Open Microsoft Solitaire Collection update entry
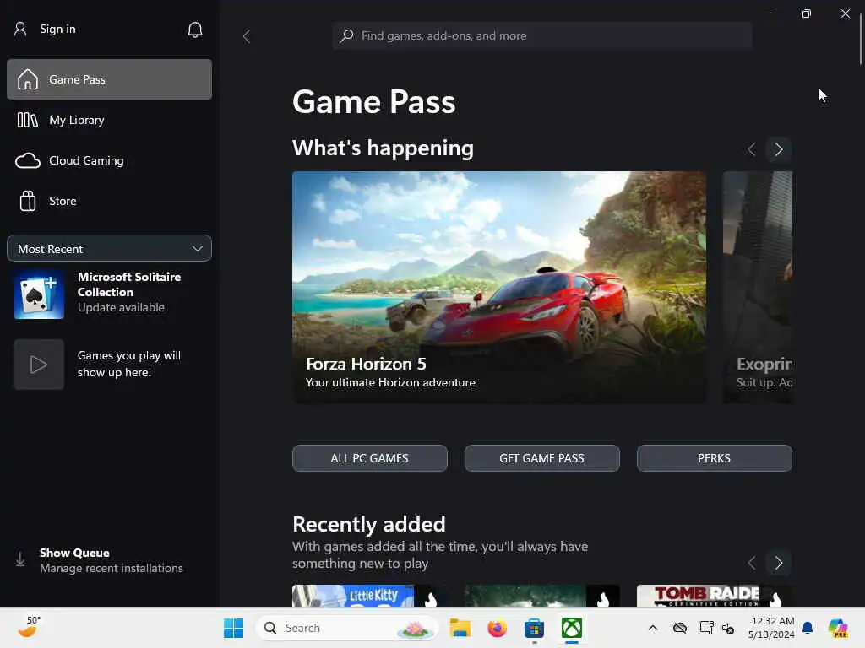Viewport: 865px width, 648px height. [x=109, y=294]
